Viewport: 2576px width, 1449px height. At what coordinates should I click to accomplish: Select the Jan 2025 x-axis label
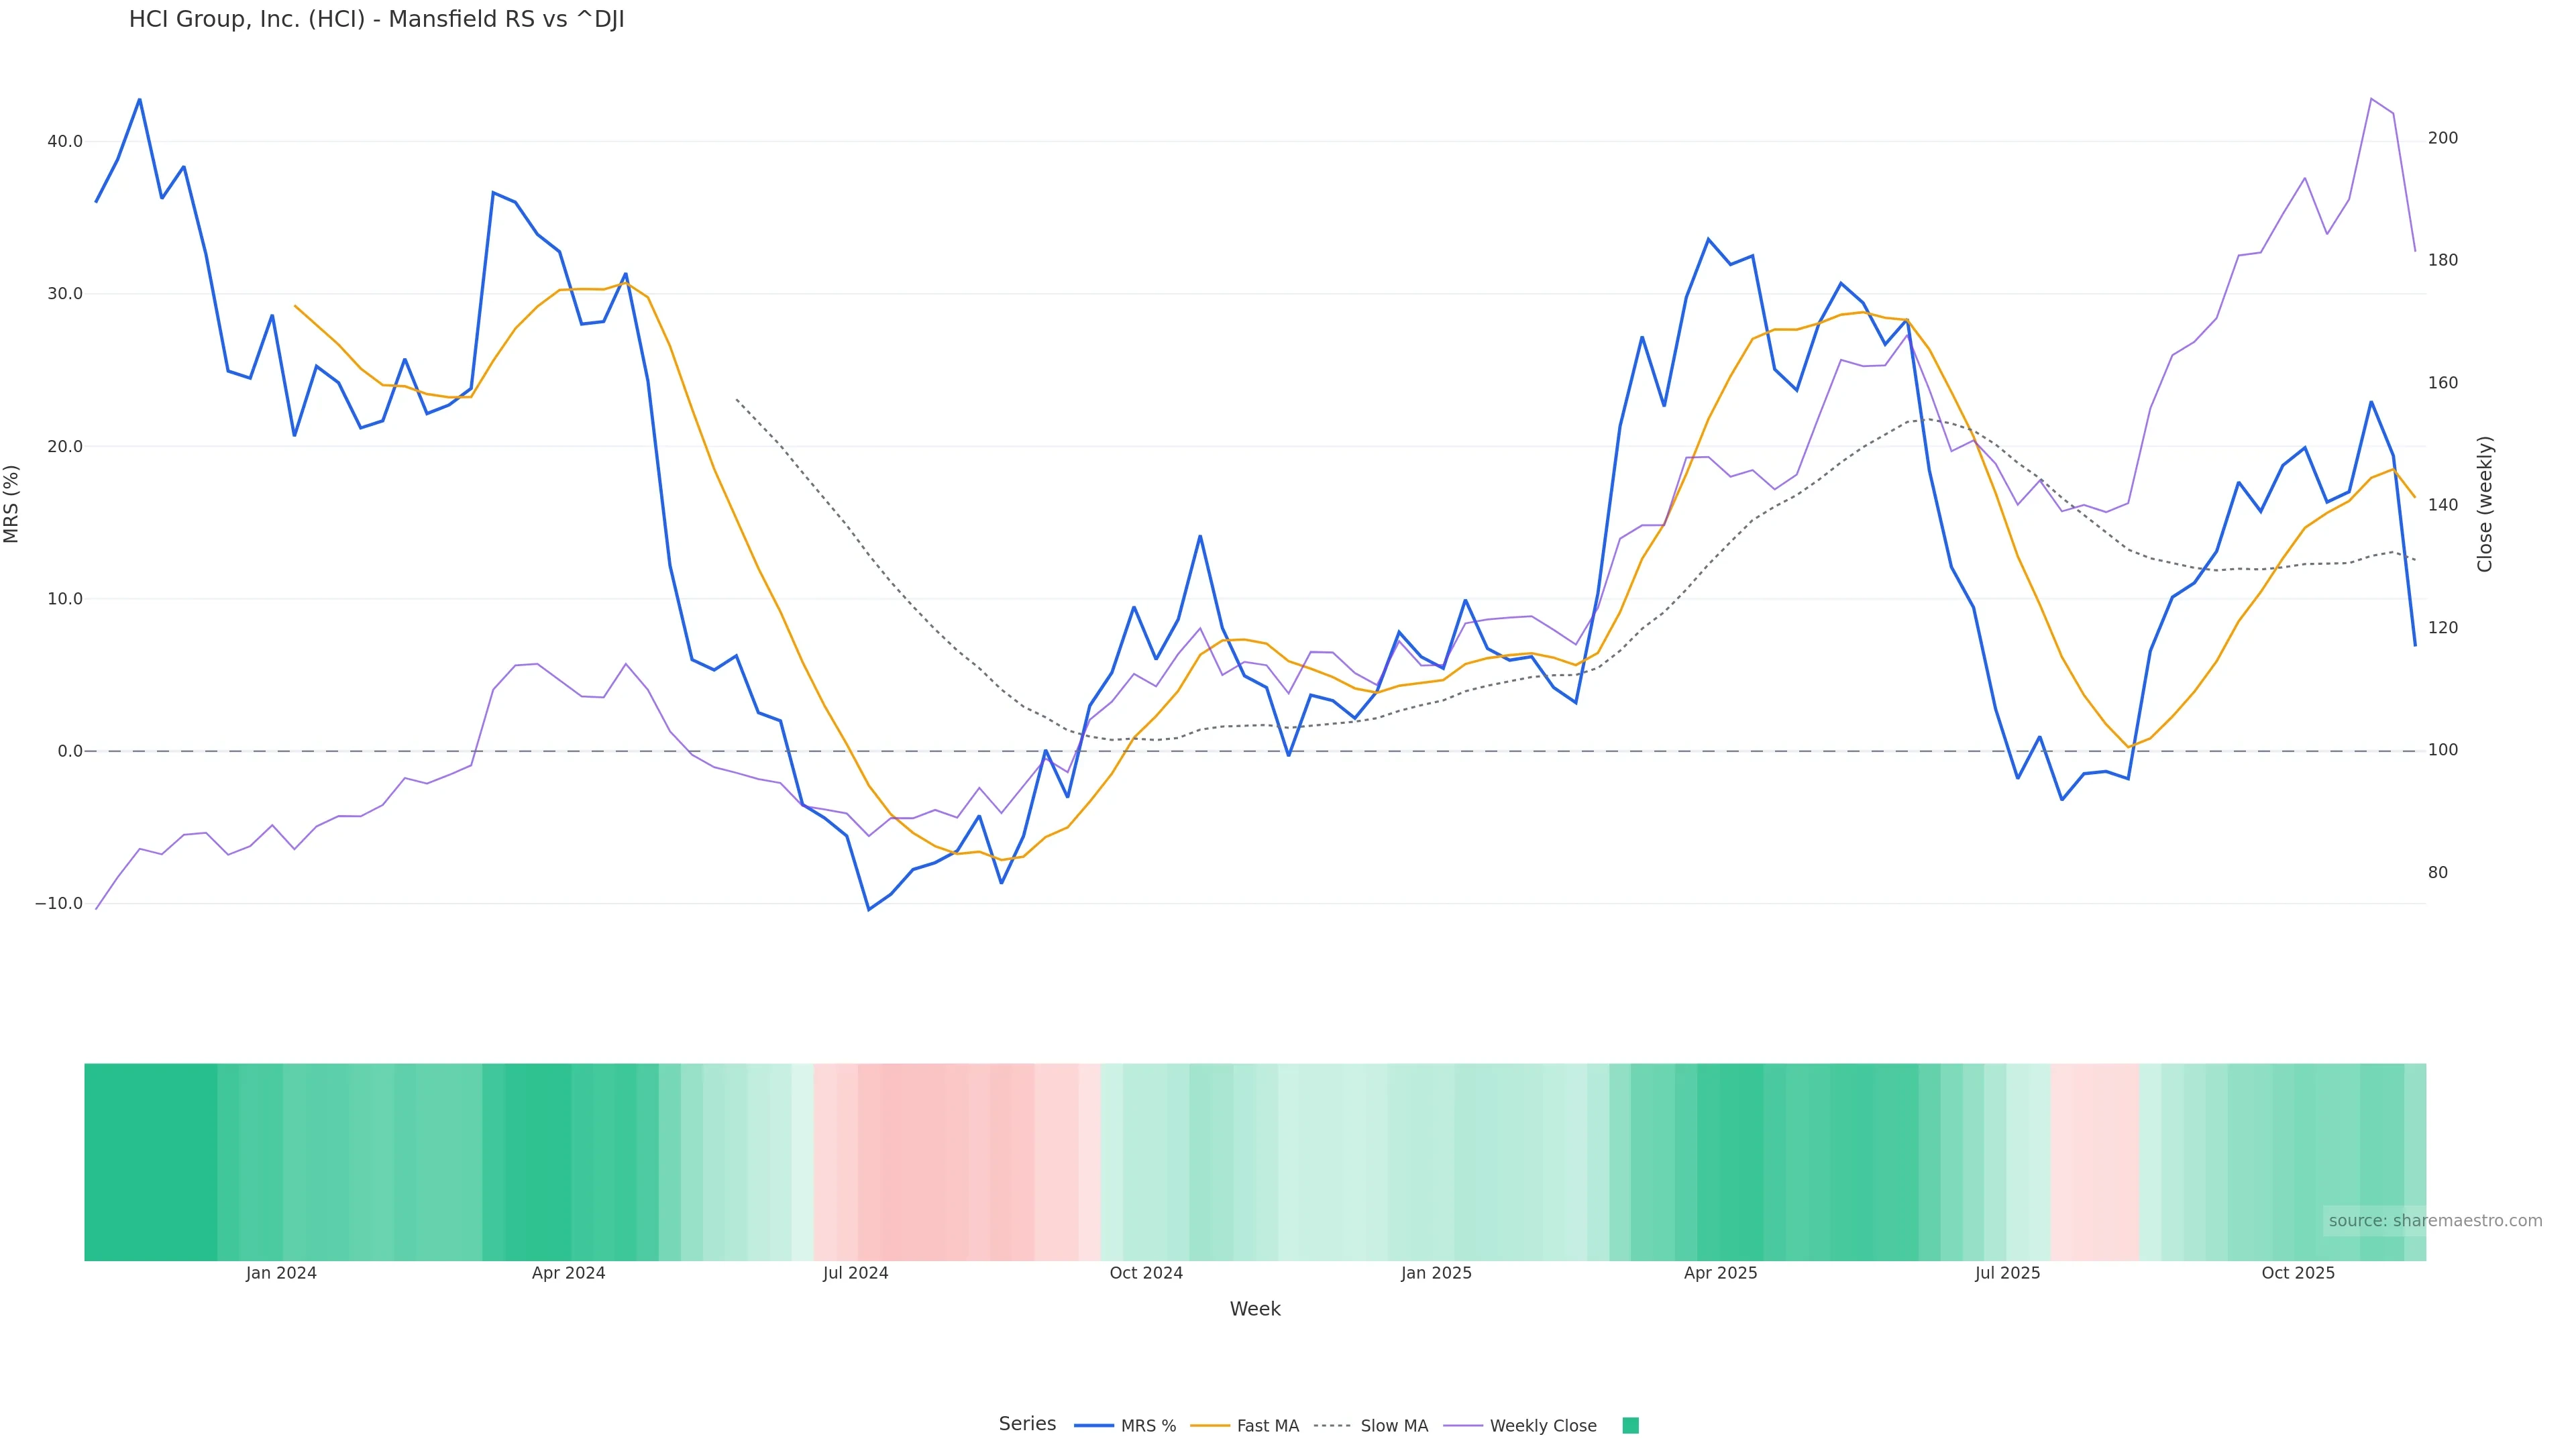click(x=1436, y=1273)
